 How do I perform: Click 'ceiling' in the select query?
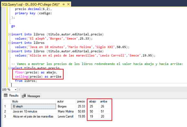coord(21,77)
